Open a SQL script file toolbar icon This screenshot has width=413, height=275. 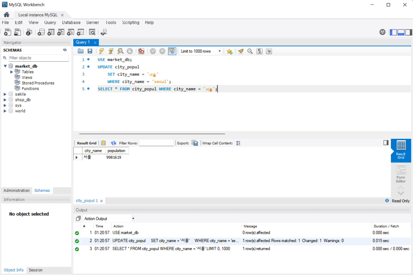(x=17, y=32)
